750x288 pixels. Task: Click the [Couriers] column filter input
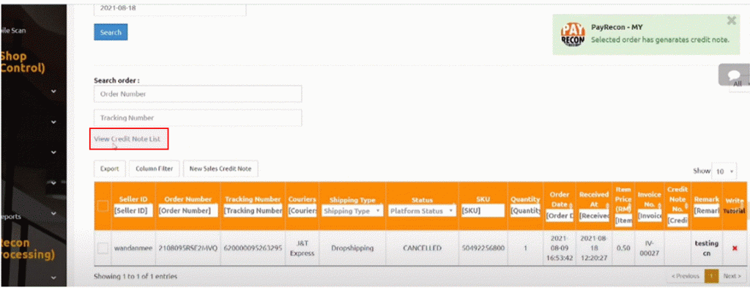click(302, 210)
